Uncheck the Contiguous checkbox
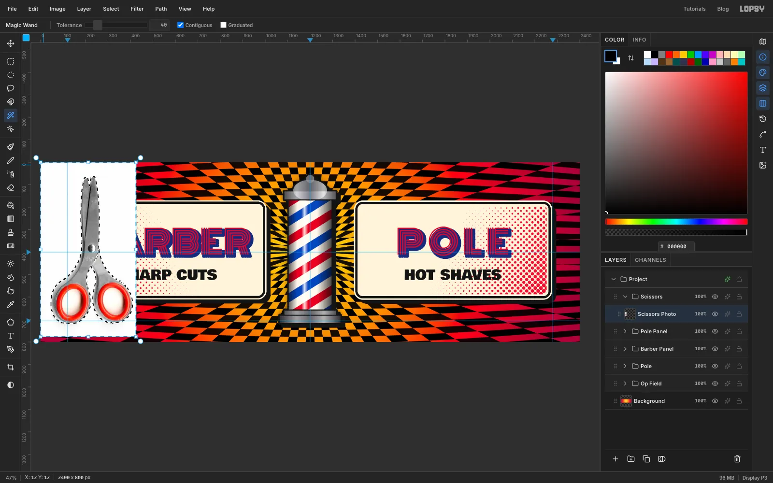Image resolution: width=773 pixels, height=483 pixels. (x=181, y=25)
